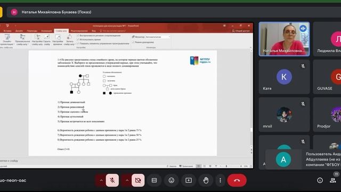Select the Слайд-шоу ribbon tab
Image resolution: width=341 pixels, height=192 pixels.
(61, 31)
